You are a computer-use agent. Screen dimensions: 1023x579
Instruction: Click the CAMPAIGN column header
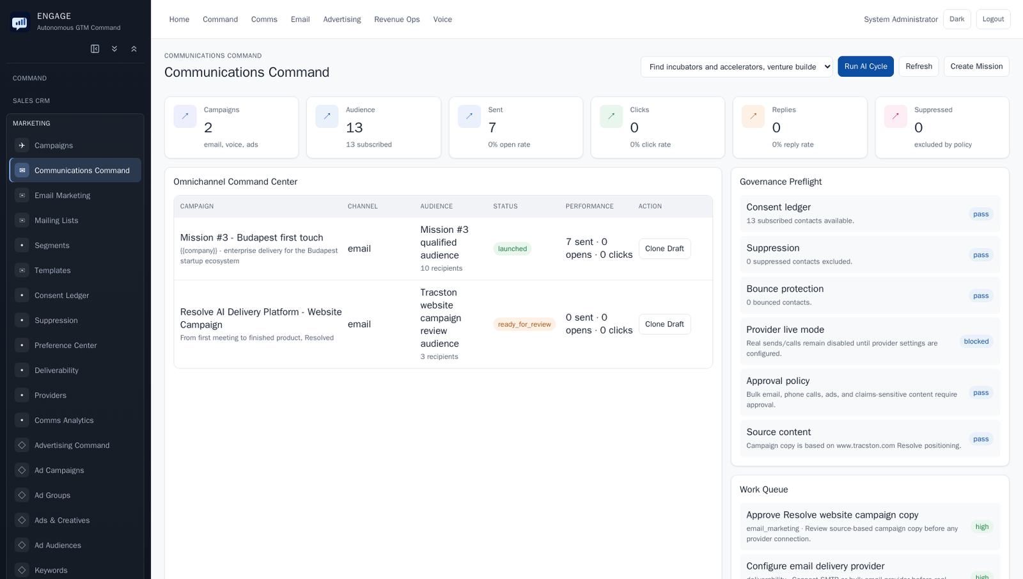pos(197,206)
